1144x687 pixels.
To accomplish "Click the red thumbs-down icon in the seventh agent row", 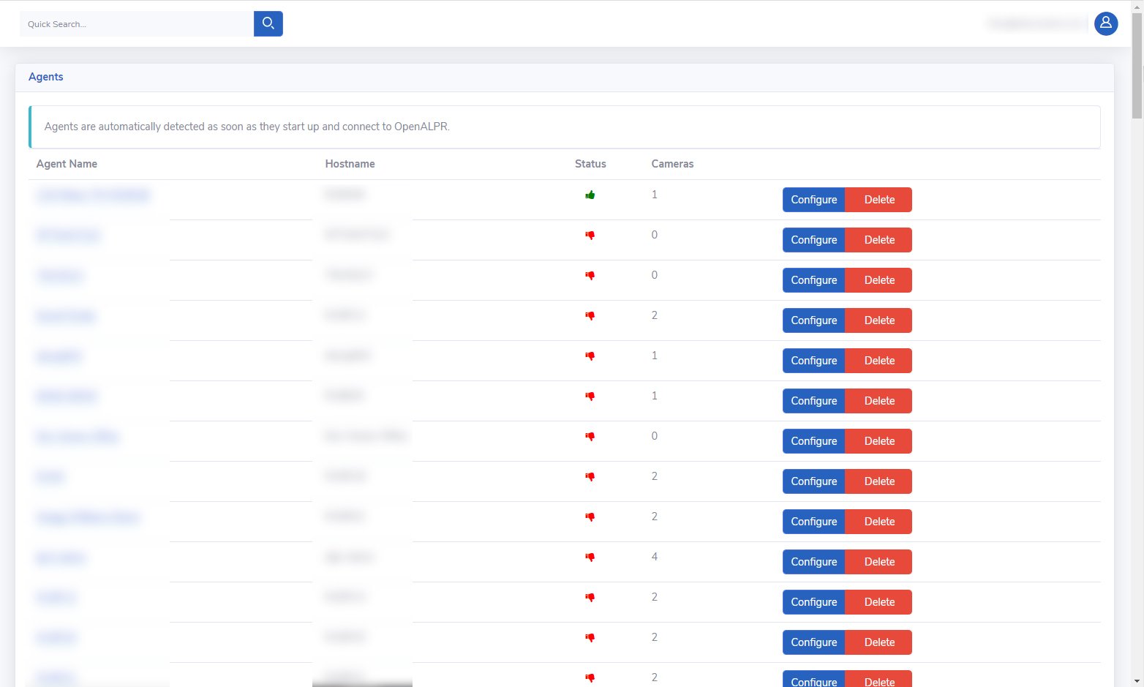I will tap(590, 436).
